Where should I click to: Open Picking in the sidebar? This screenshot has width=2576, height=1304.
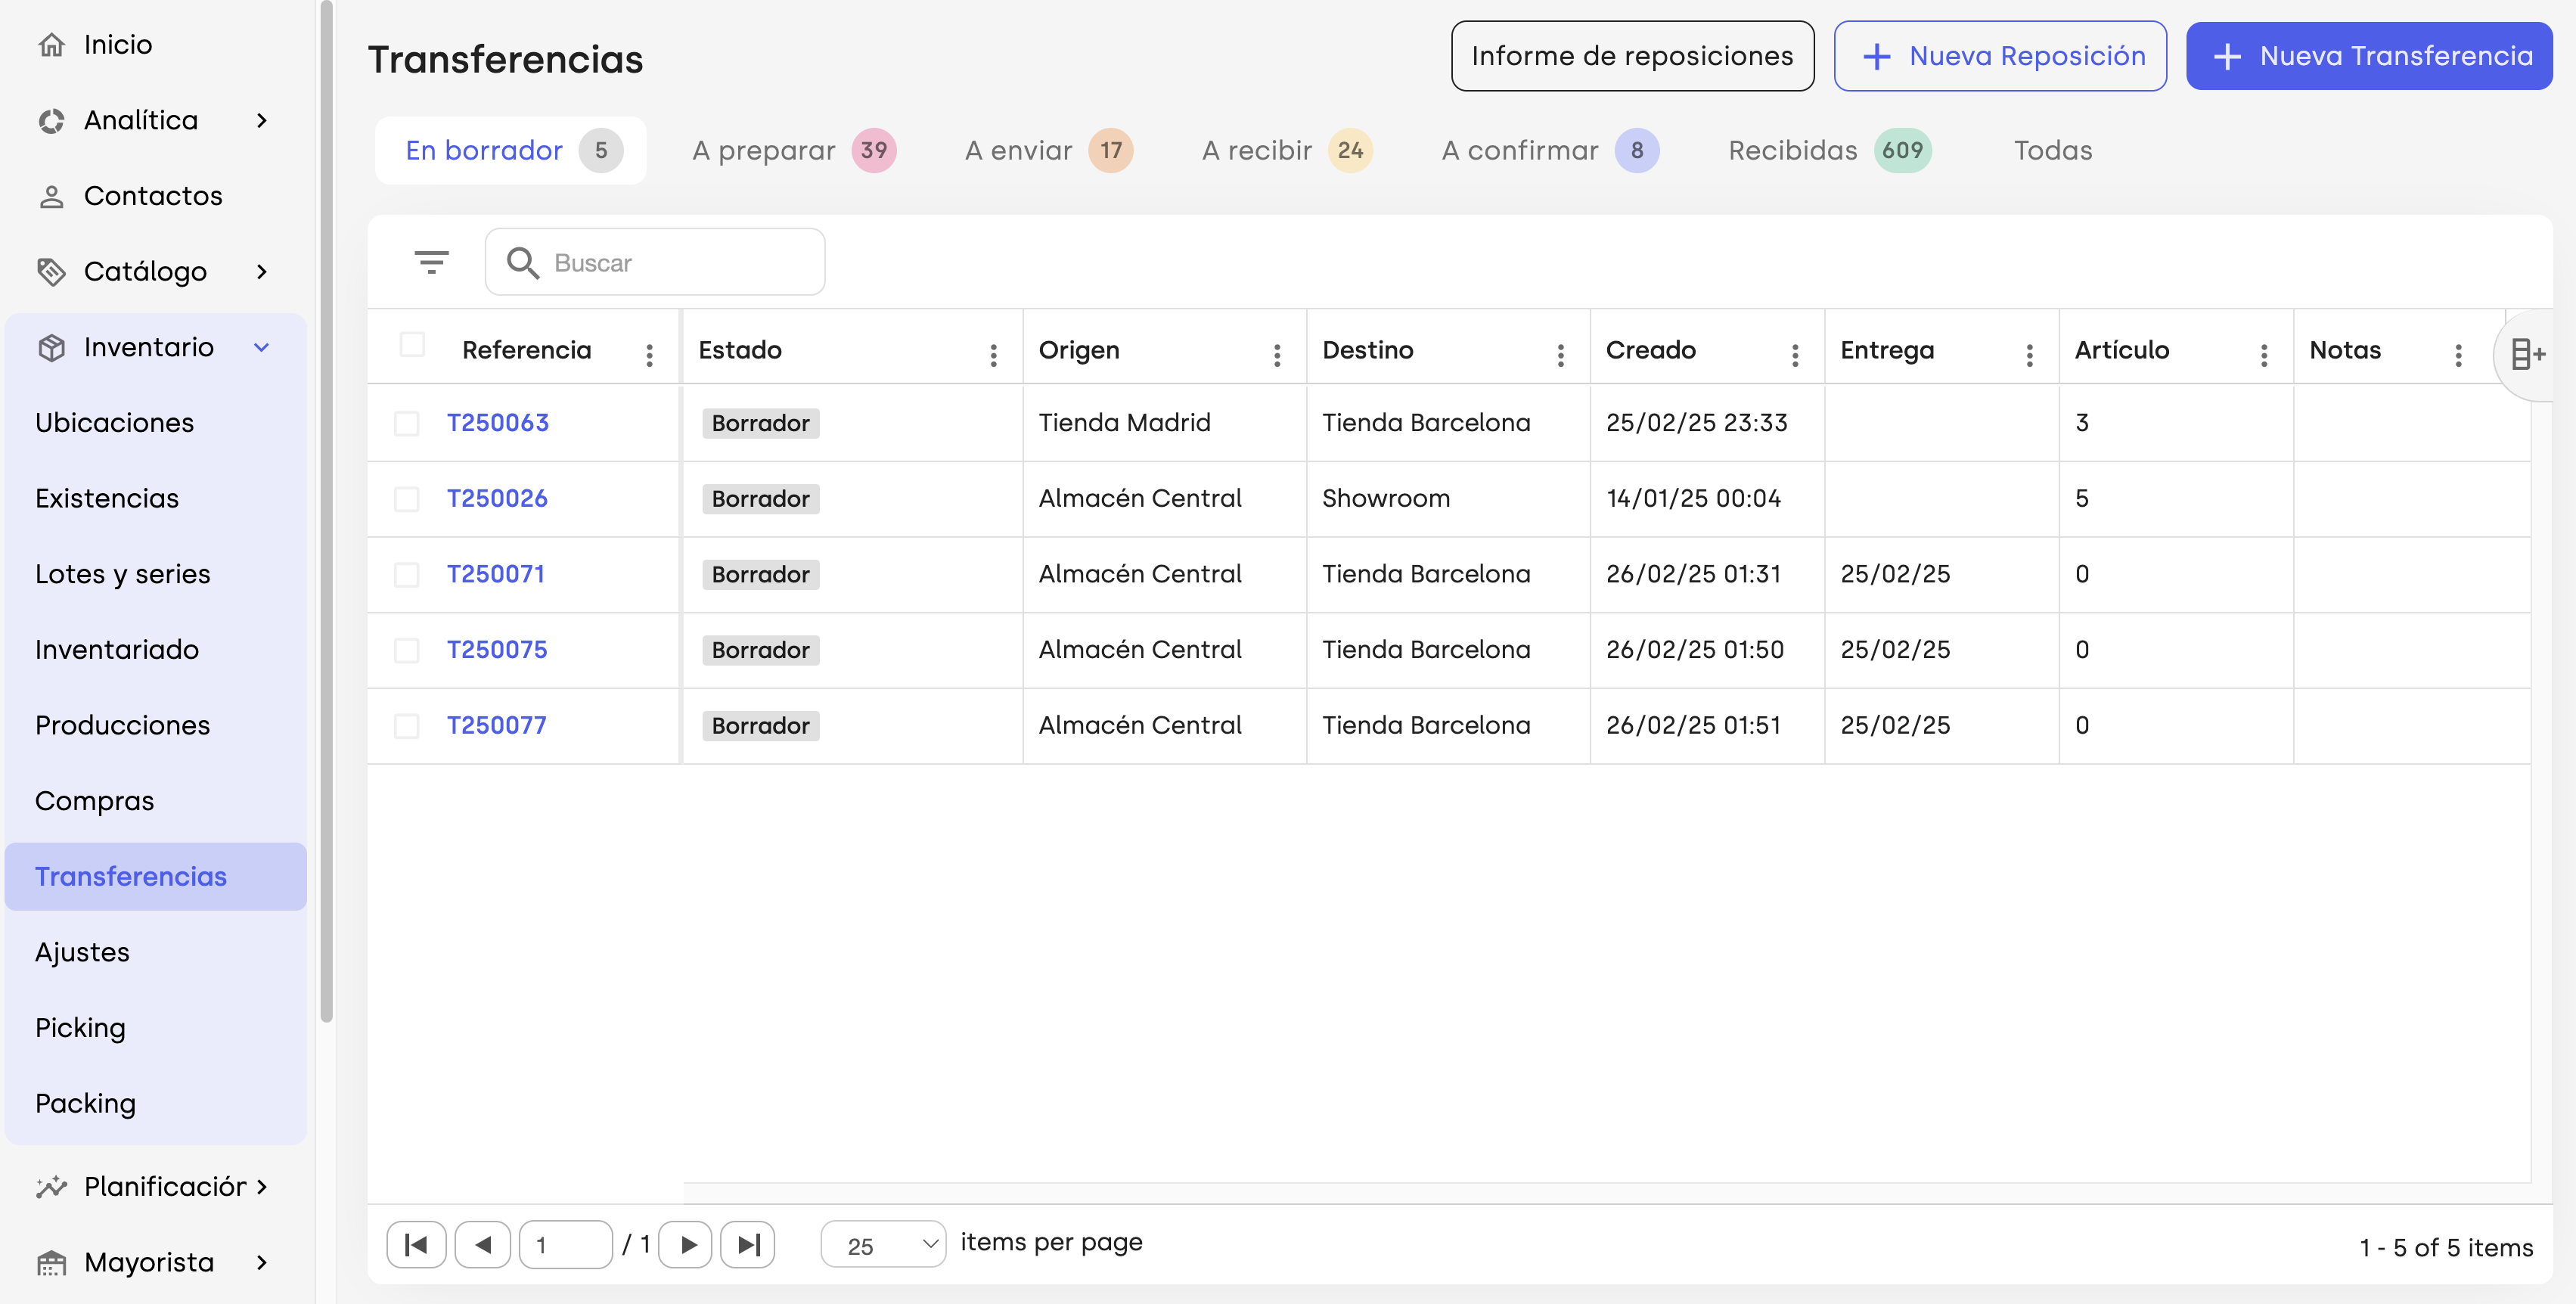[x=80, y=1029]
